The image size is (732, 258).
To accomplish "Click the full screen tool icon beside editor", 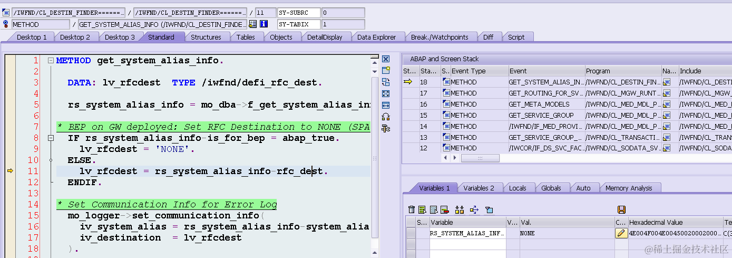I will point(386,94).
